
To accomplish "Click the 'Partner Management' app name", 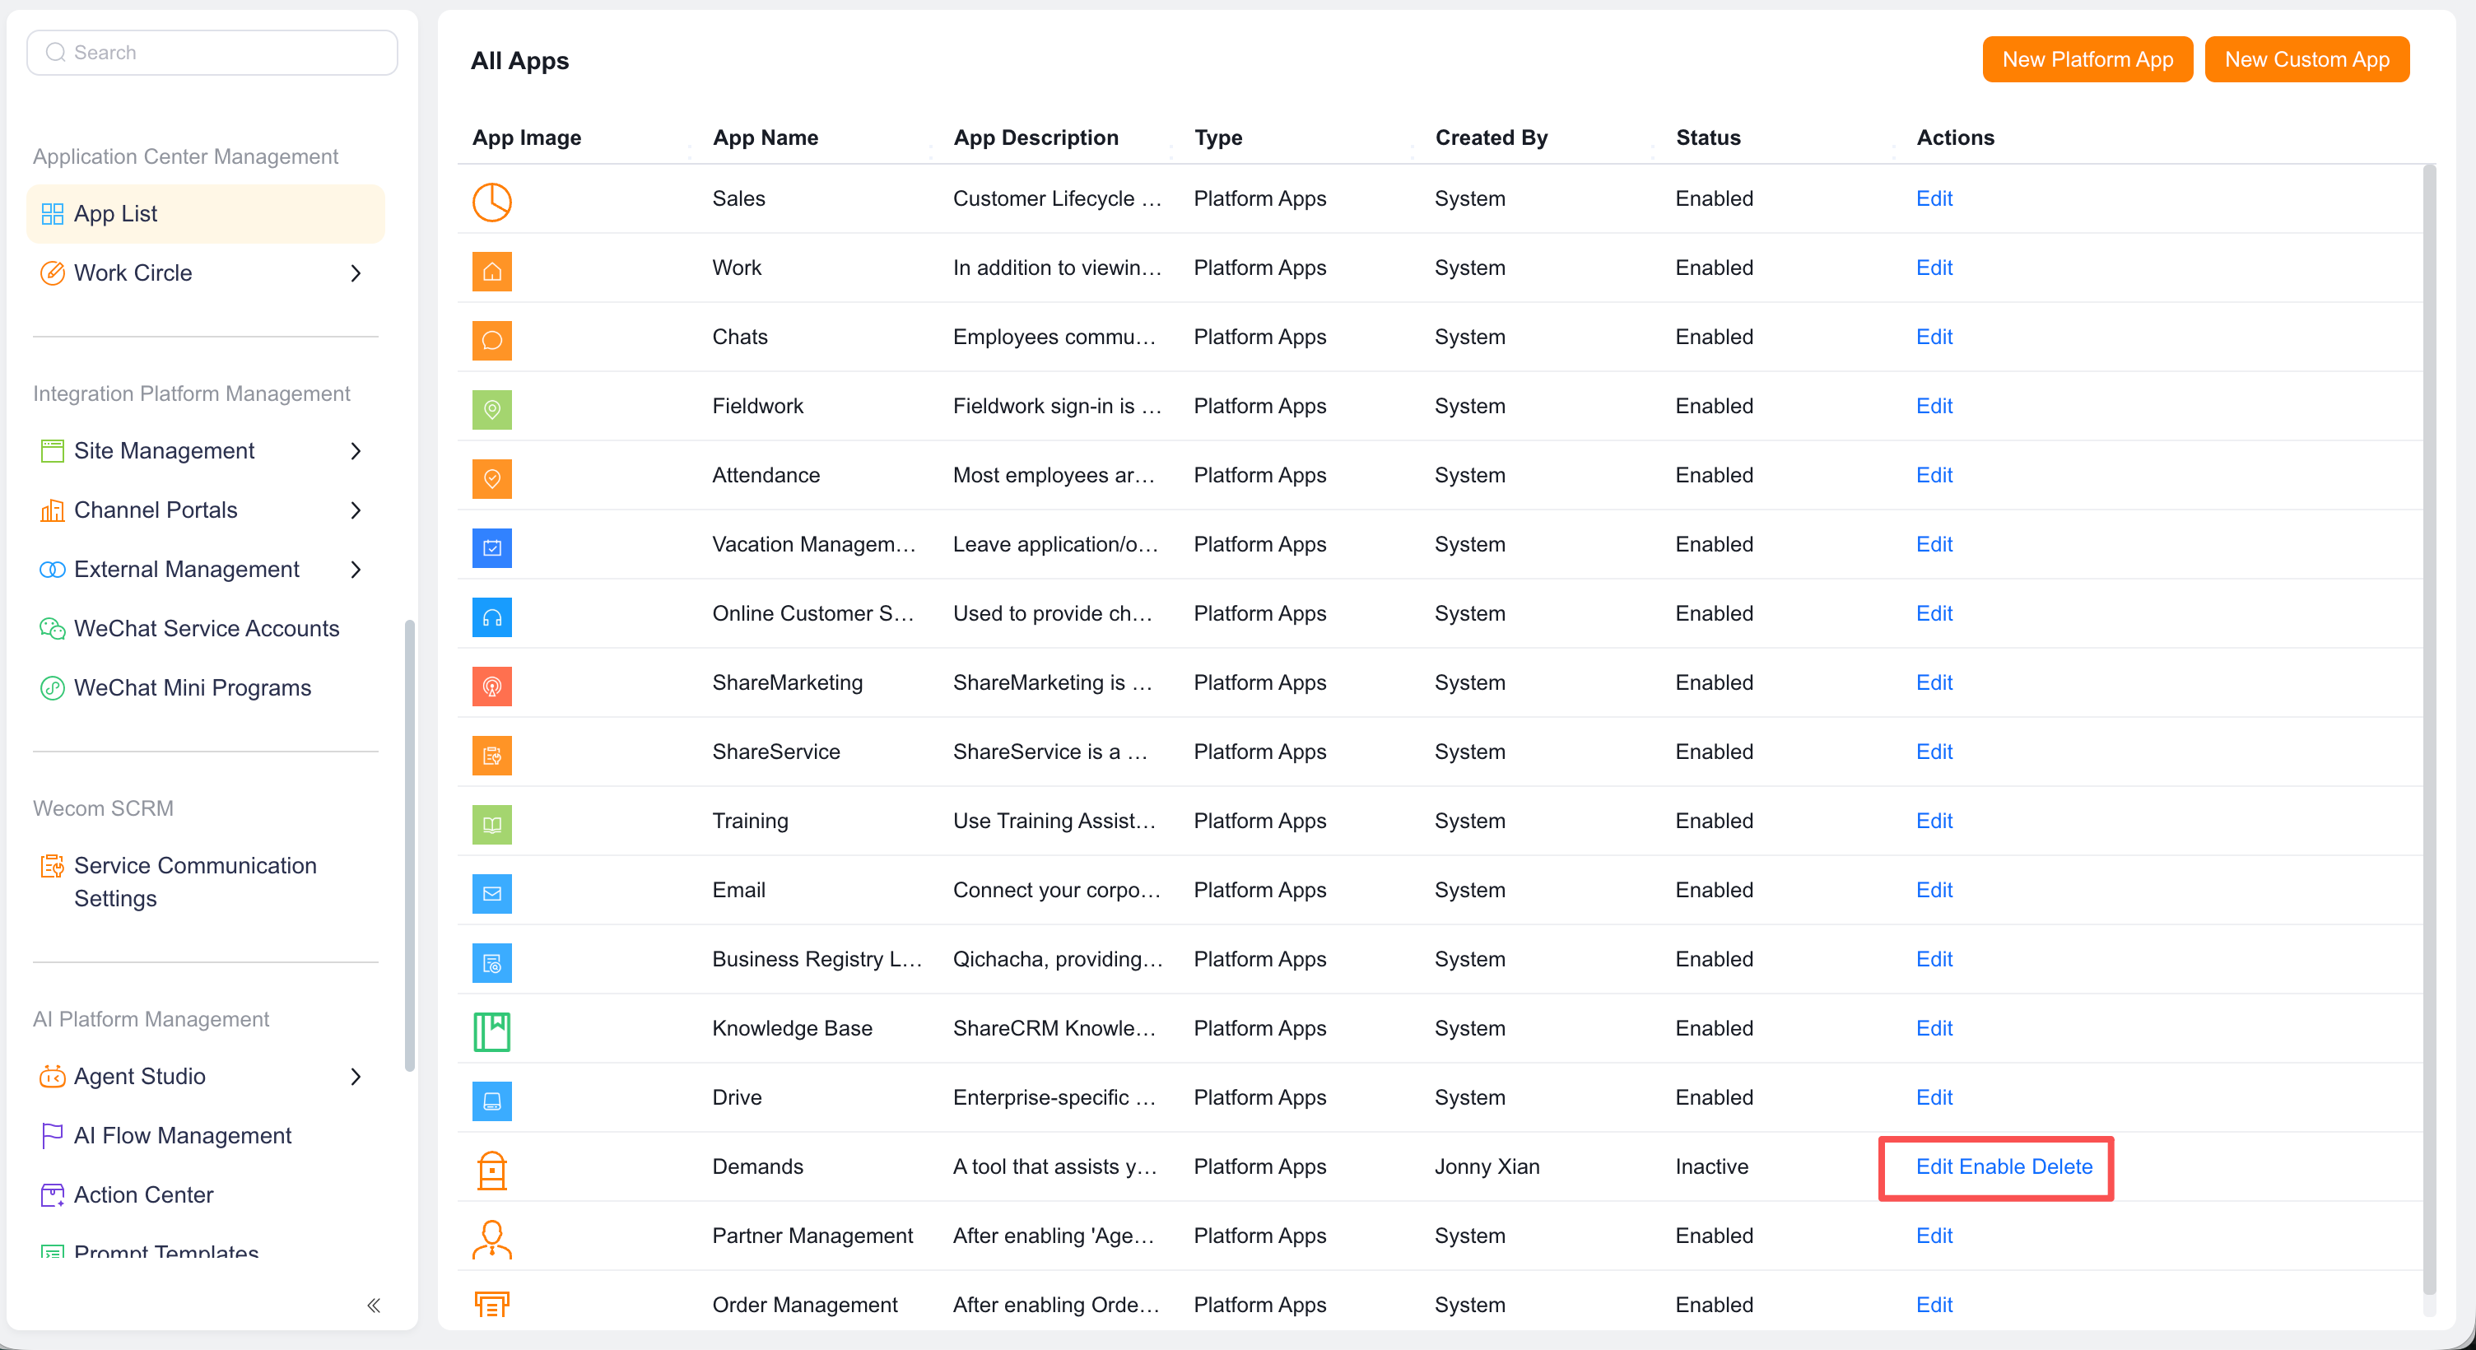I will 812,1236.
